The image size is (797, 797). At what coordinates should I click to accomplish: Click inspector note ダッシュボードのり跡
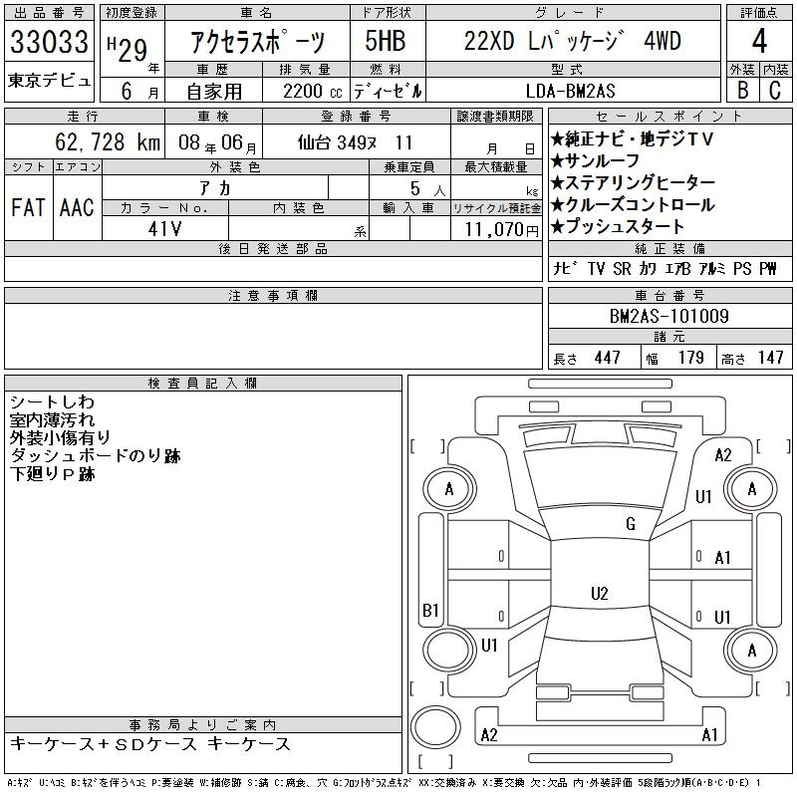coord(95,456)
